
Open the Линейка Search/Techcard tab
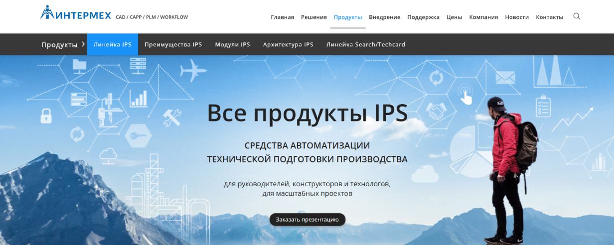tap(365, 44)
